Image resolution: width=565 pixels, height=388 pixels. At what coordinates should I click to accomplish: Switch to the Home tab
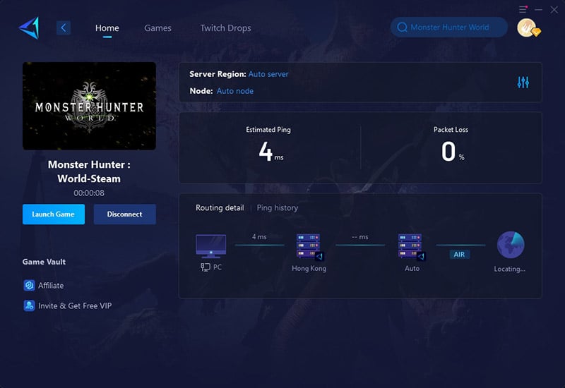pyautogui.click(x=107, y=28)
